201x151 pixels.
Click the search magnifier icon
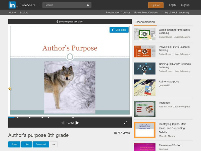coord(88,5)
